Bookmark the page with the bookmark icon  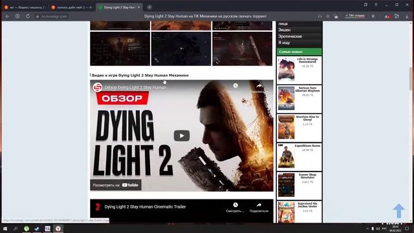tap(373, 16)
